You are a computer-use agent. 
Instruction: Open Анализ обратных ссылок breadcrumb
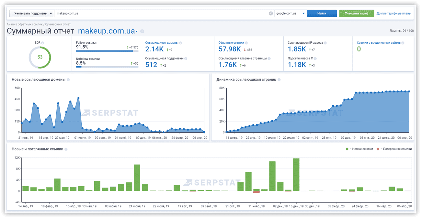pyautogui.click(x=25, y=24)
